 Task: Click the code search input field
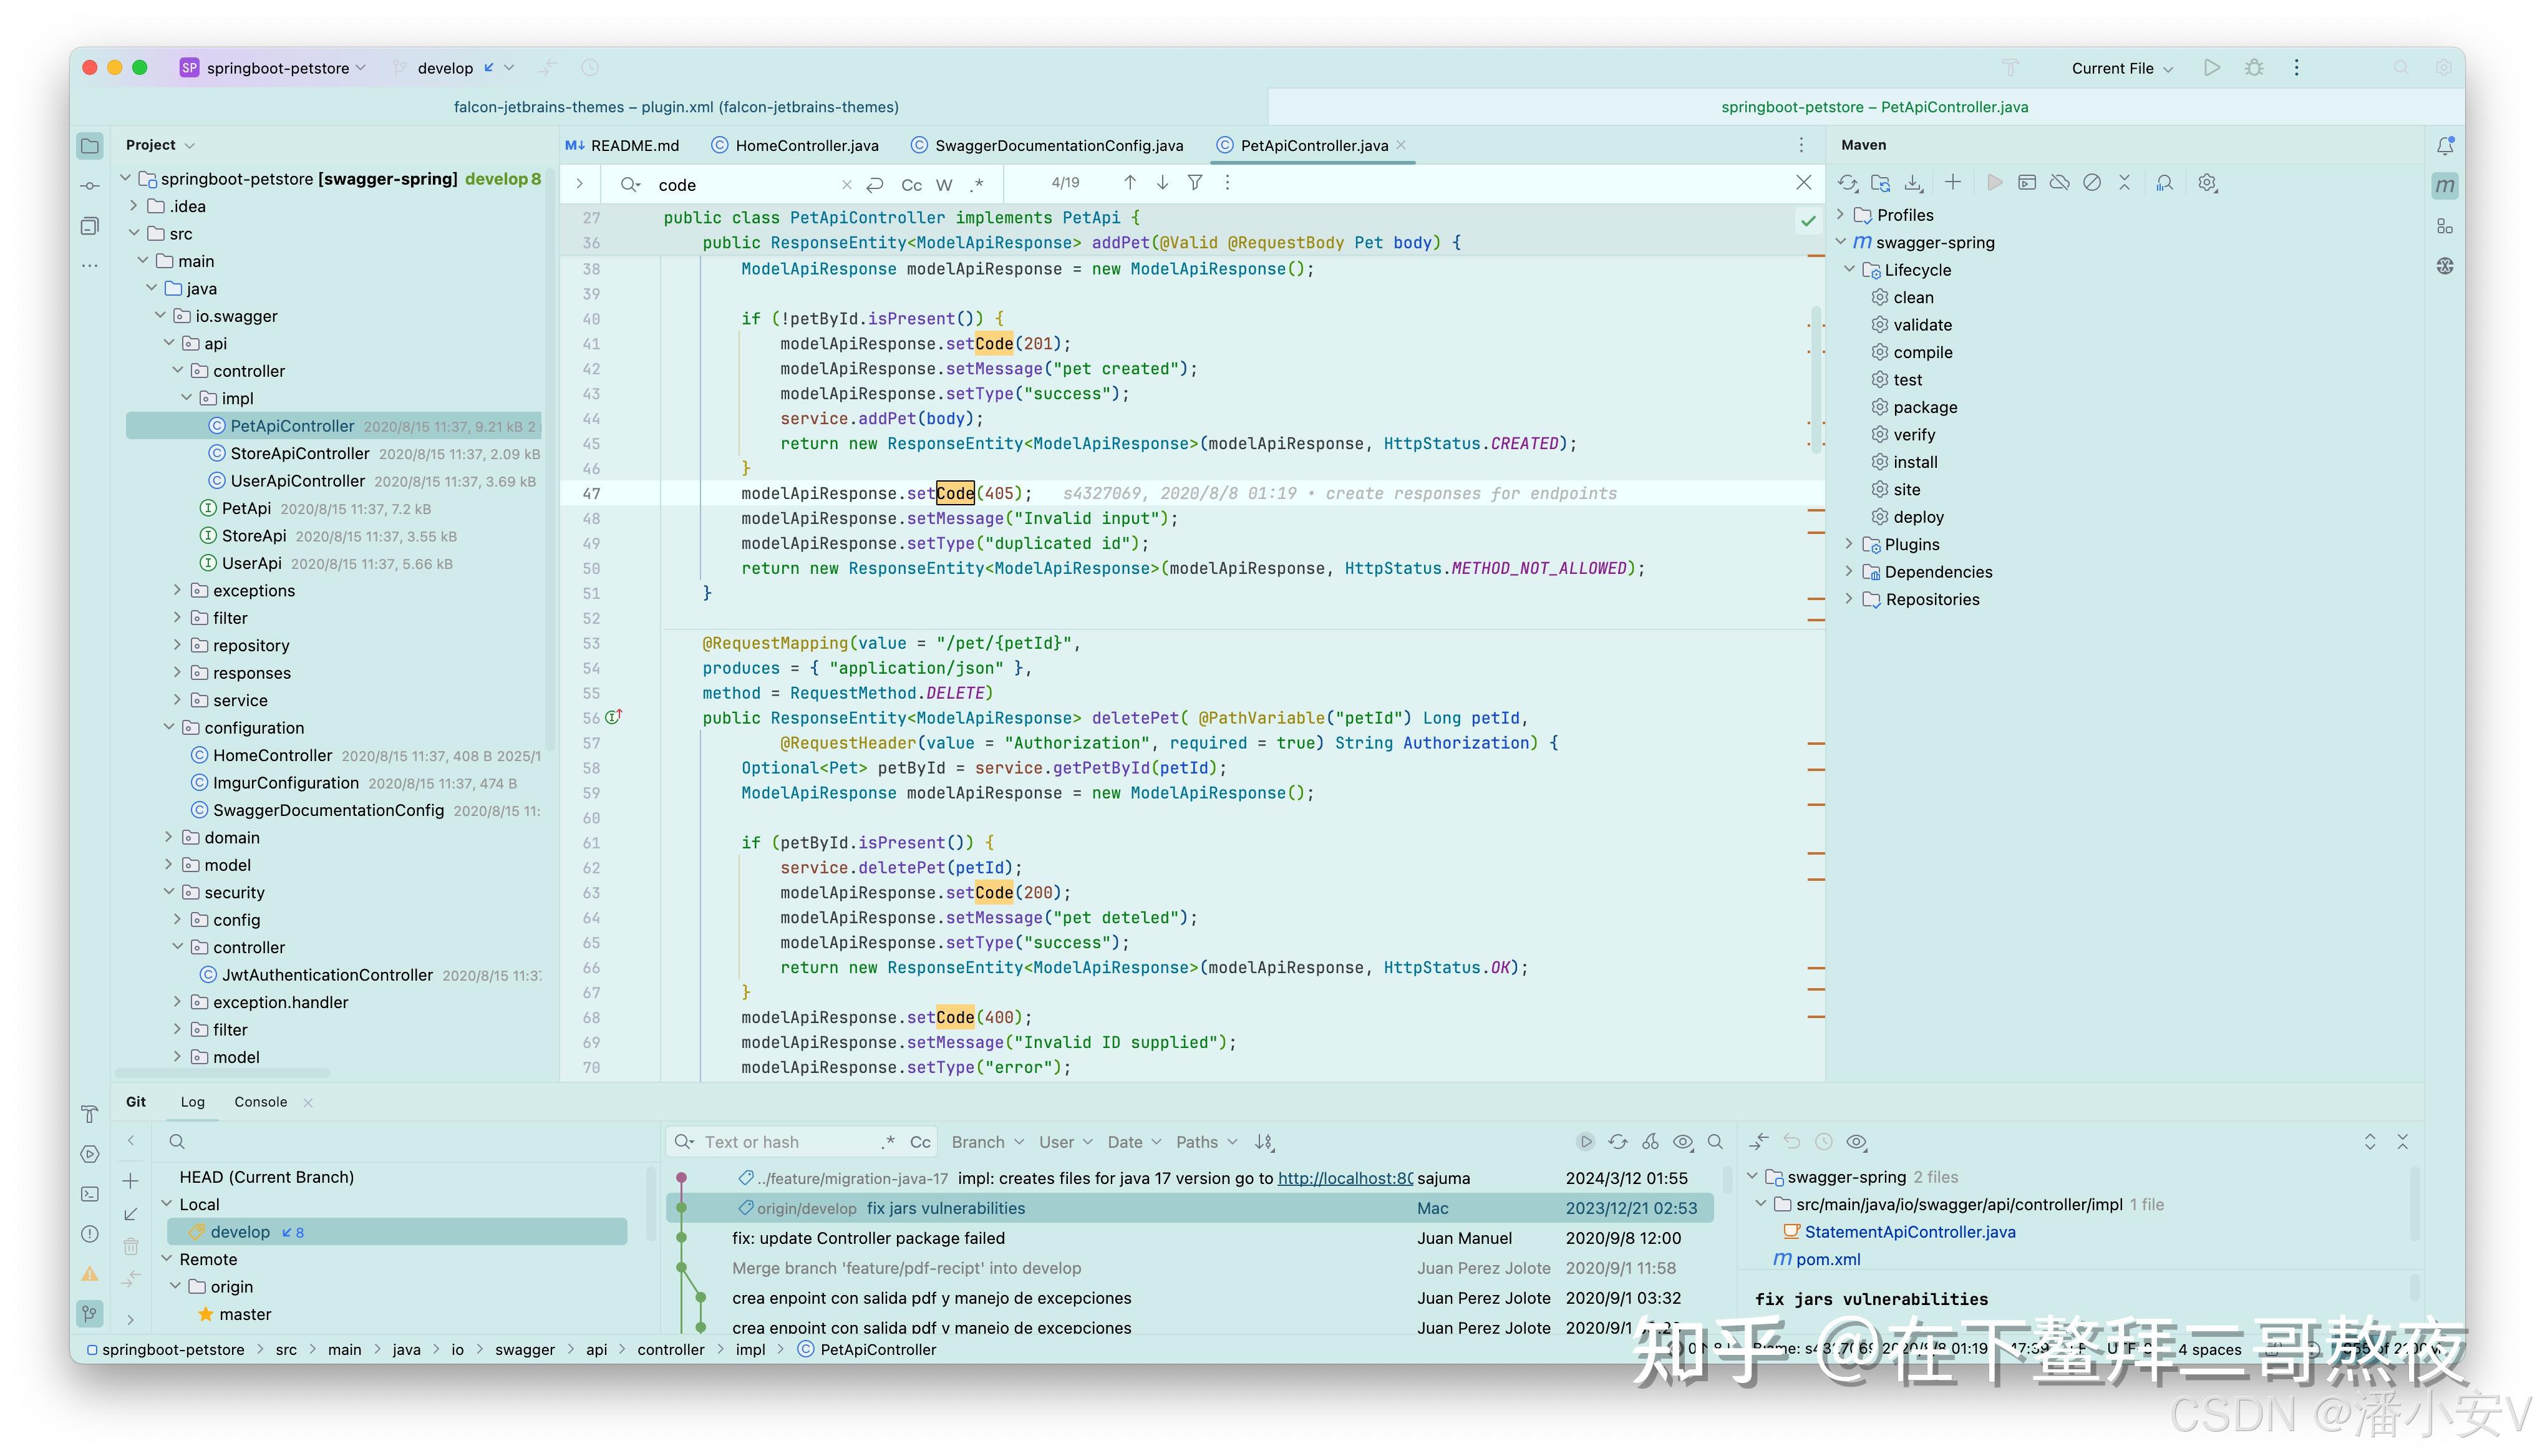(745, 185)
